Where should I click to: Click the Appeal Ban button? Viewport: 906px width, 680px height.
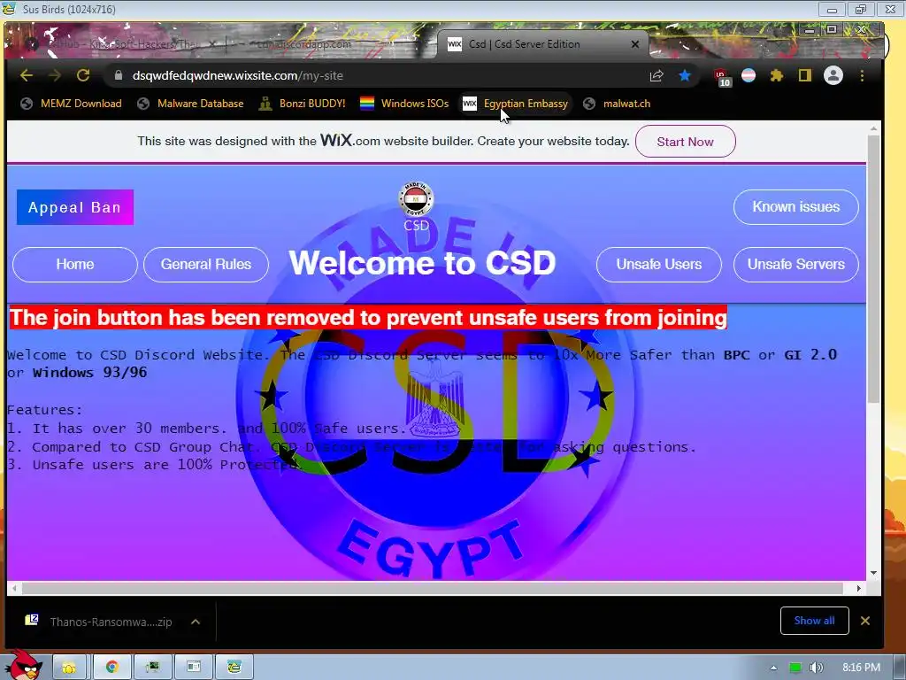pos(75,207)
